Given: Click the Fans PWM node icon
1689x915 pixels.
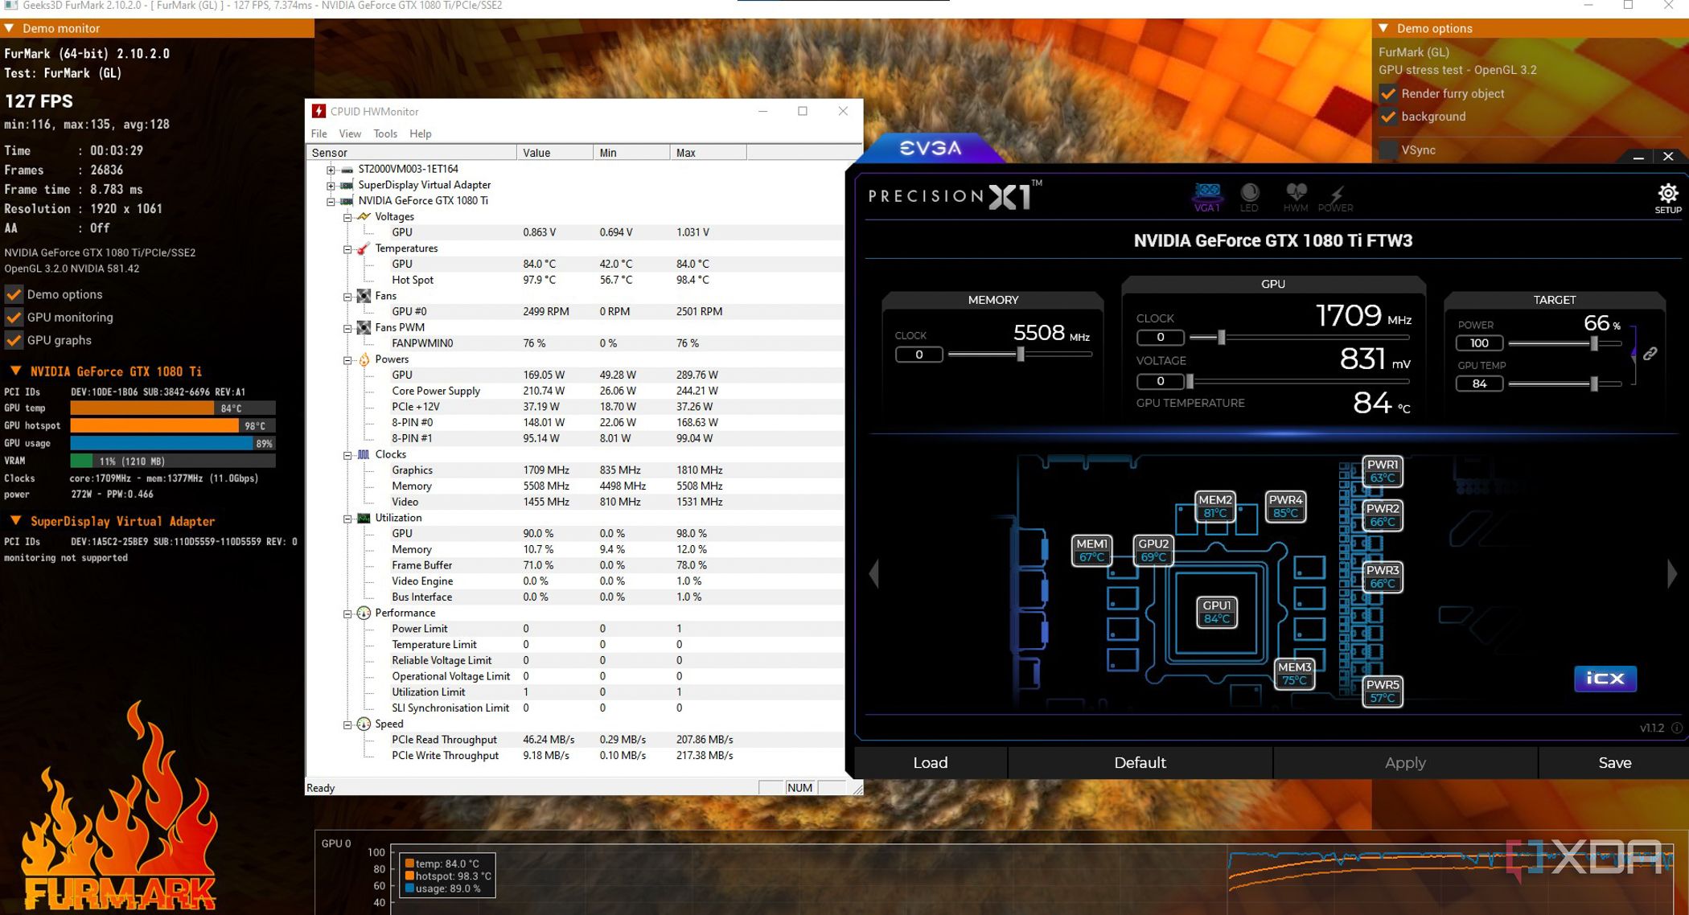Looking at the screenshot, I should coord(364,327).
